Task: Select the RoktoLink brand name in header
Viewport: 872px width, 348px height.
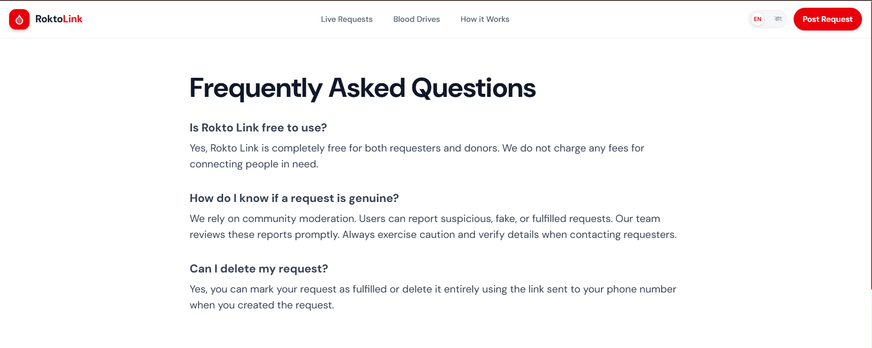Action: coord(59,19)
